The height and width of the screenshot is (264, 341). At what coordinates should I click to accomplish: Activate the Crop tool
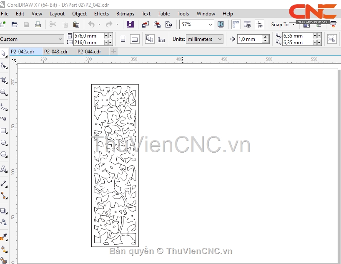click(4, 80)
